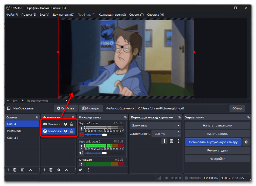The height and width of the screenshot is (186, 256).
Task: Open Фильтры for the selected source
Action: tap(91, 108)
